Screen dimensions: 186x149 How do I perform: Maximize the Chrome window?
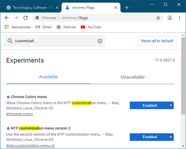165,4
